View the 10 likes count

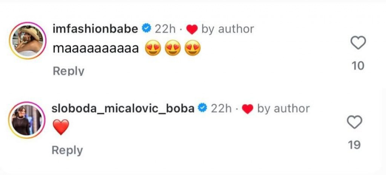point(358,66)
